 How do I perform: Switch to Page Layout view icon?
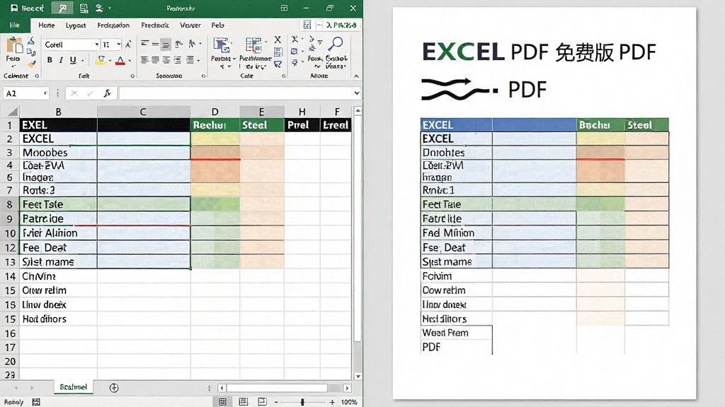(244, 402)
